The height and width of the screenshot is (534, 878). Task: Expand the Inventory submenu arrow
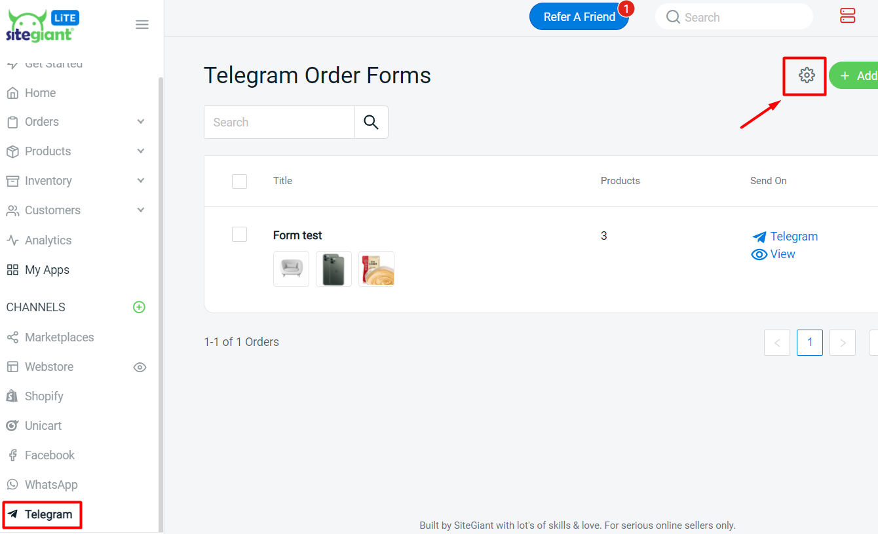point(140,181)
